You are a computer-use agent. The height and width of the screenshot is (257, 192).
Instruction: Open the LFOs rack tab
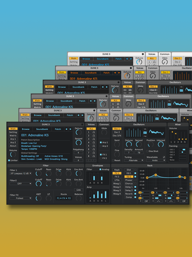point(117,180)
